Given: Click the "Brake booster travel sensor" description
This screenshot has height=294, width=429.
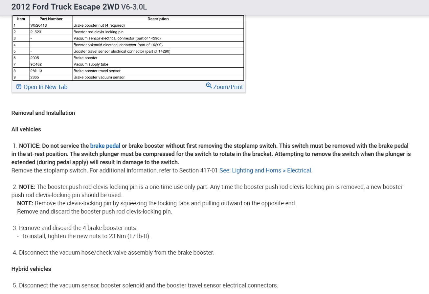Looking at the screenshot, I should tap(97, 71).
